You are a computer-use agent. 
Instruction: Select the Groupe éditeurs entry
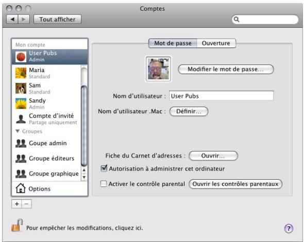[46, 159]
